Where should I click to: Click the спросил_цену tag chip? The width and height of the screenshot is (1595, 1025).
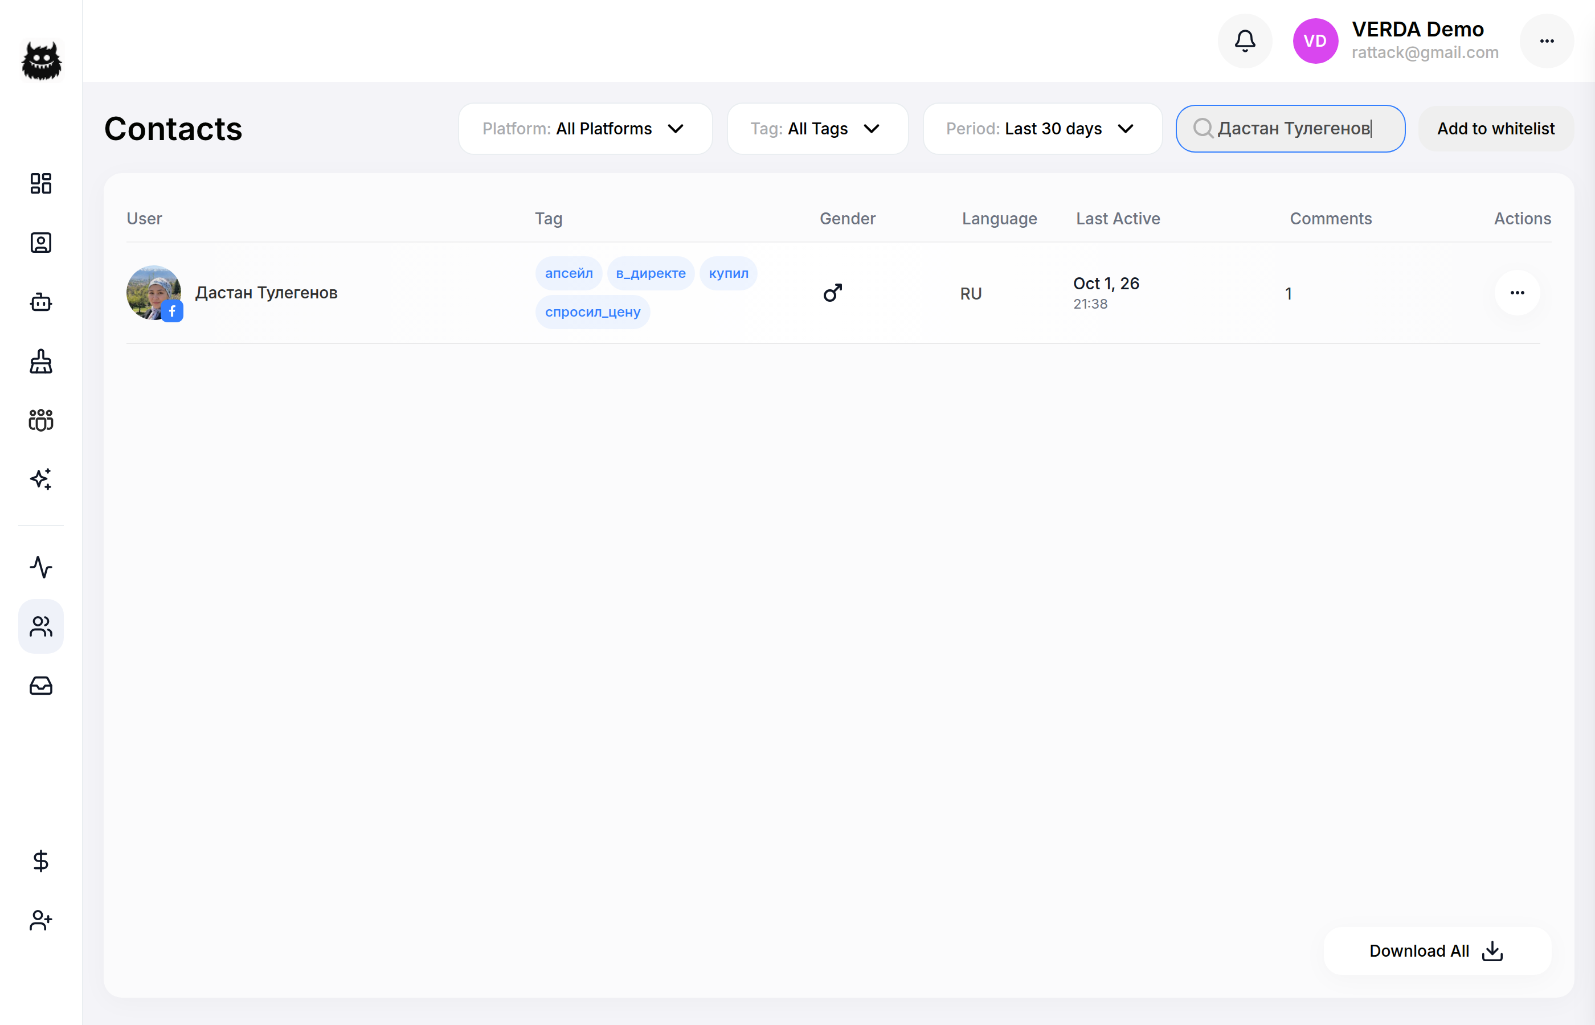pyautogui.click(x=592, y=312)
